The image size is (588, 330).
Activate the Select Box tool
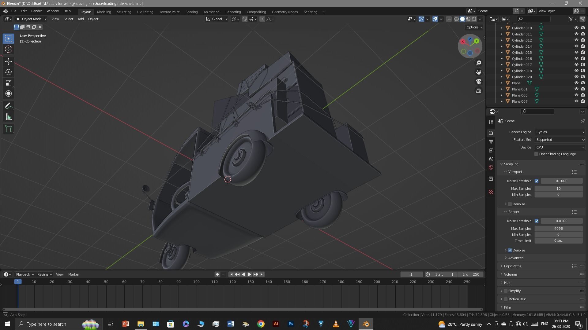(9, 38)
